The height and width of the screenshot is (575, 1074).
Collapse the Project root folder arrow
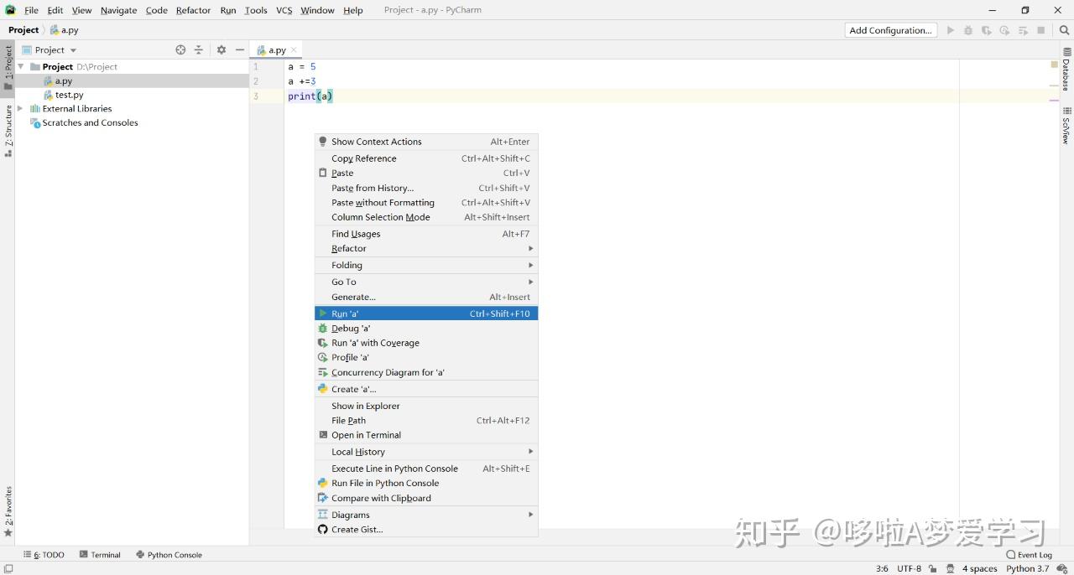coord(21,66)
